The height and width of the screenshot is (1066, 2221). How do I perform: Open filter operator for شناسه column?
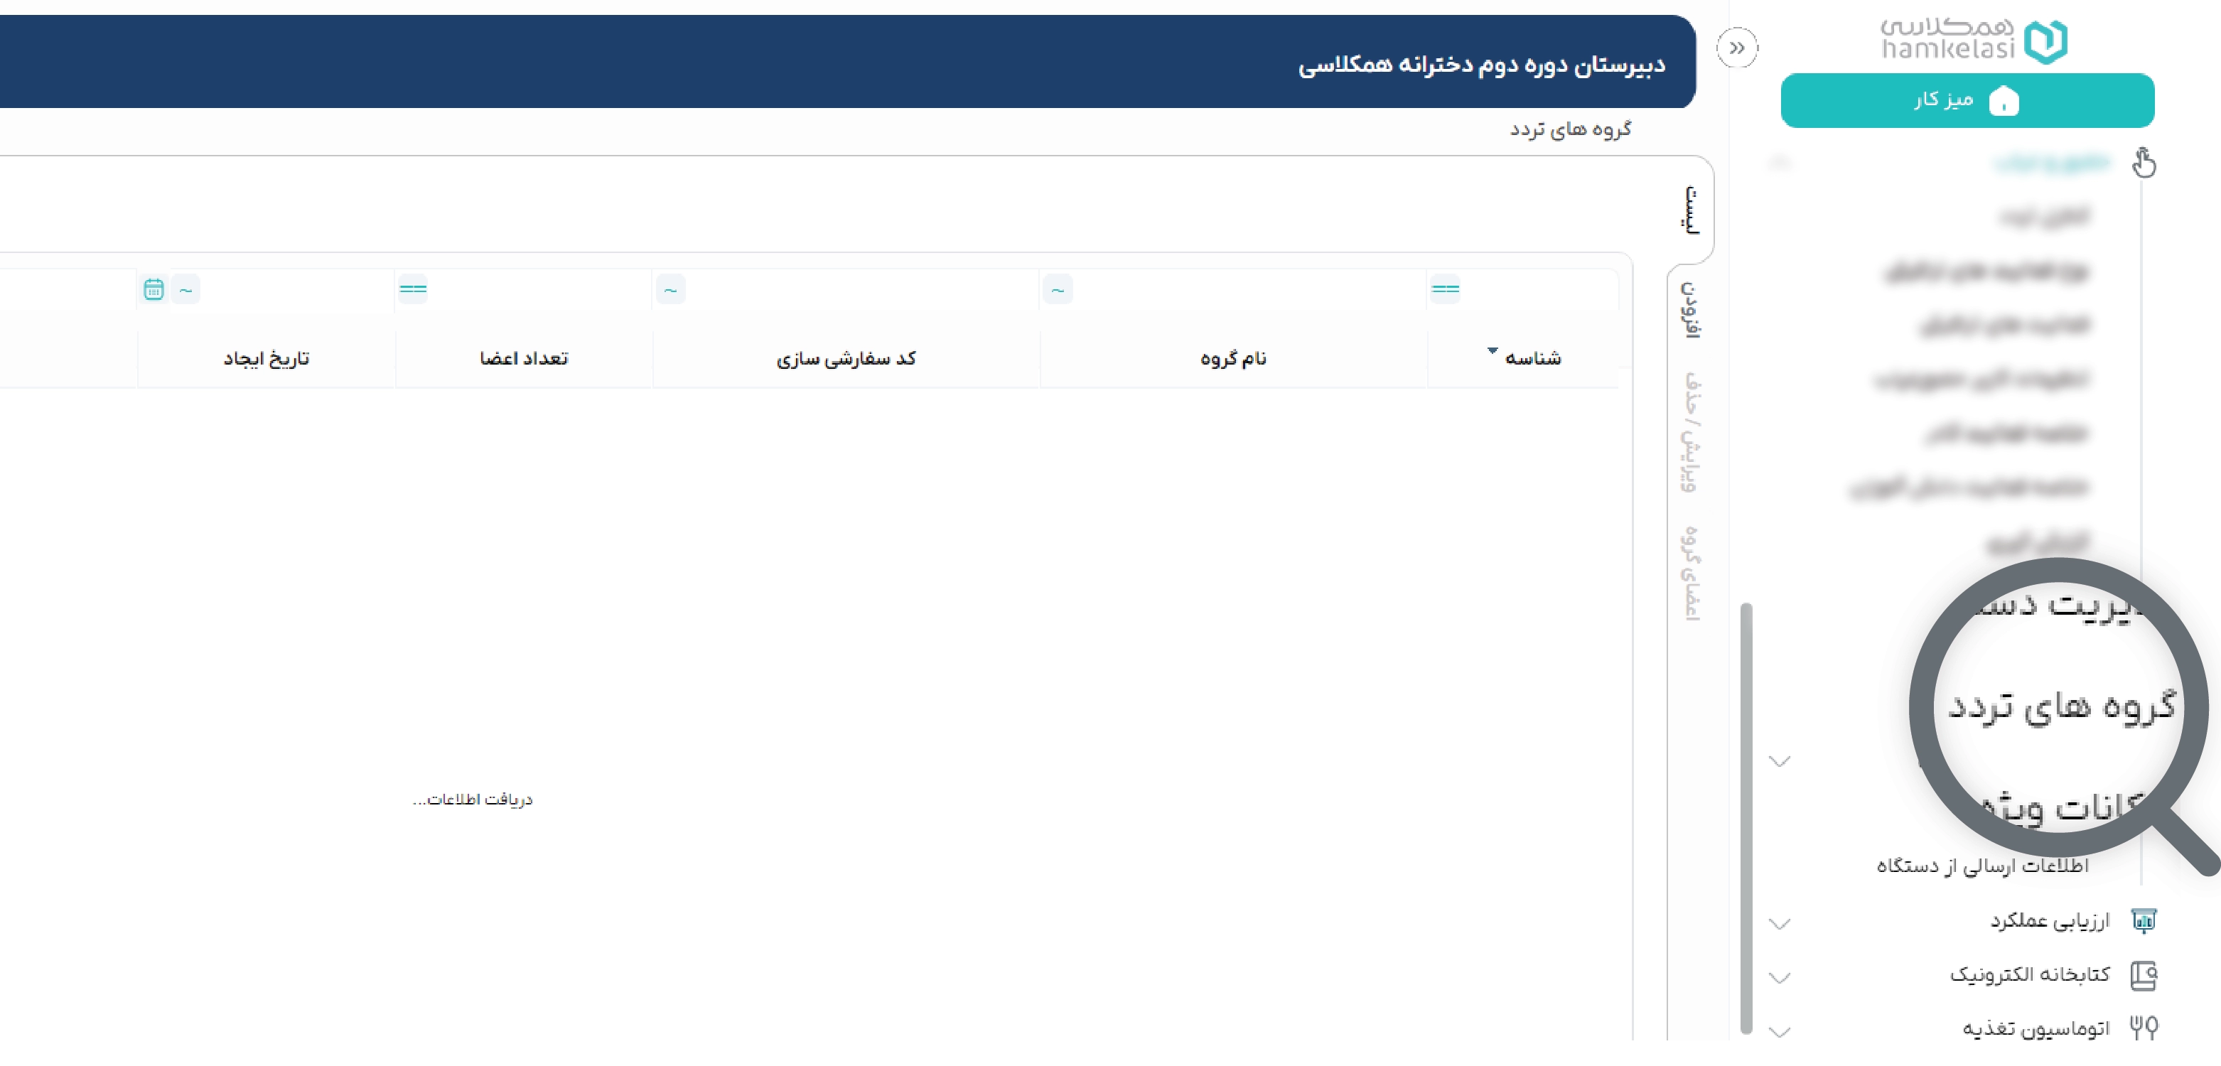click(1445, 289)
